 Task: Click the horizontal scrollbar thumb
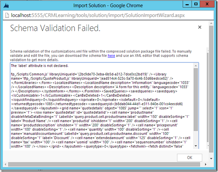coord(104,164)
